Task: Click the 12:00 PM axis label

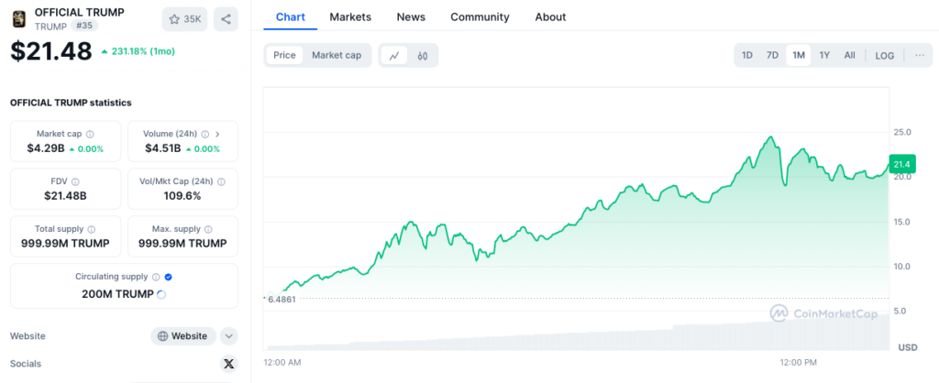Action: pyautogui.click(x=799, y=363)
